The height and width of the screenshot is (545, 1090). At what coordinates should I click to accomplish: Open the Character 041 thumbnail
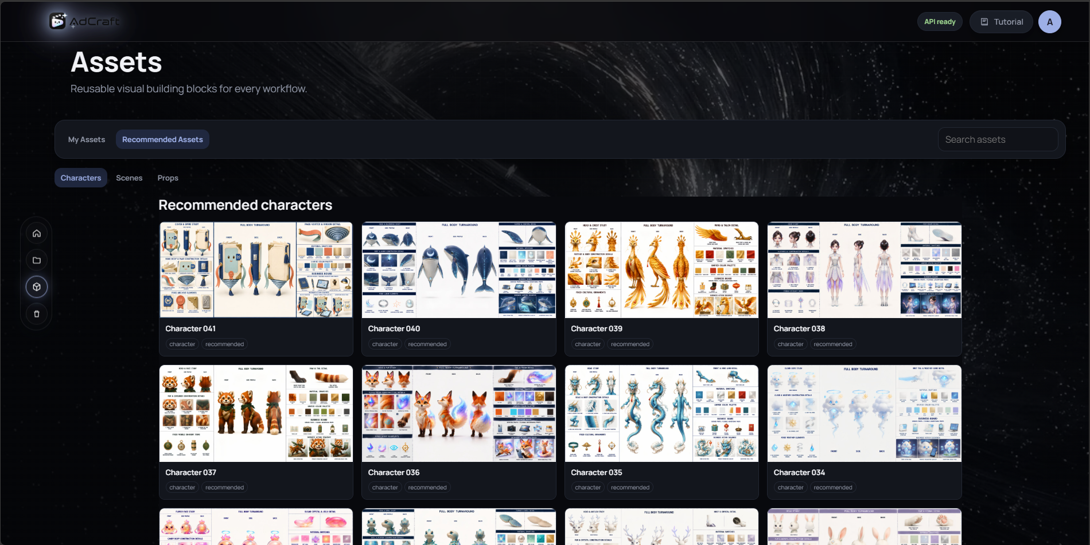point(256,270)
